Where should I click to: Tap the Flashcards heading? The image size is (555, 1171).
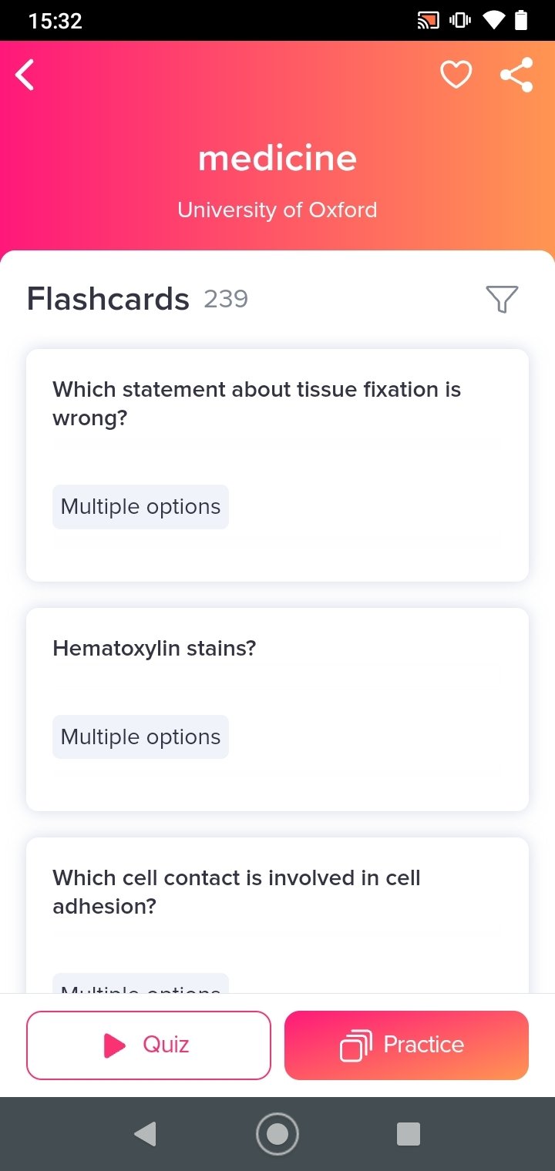click(x=108, y=299)
